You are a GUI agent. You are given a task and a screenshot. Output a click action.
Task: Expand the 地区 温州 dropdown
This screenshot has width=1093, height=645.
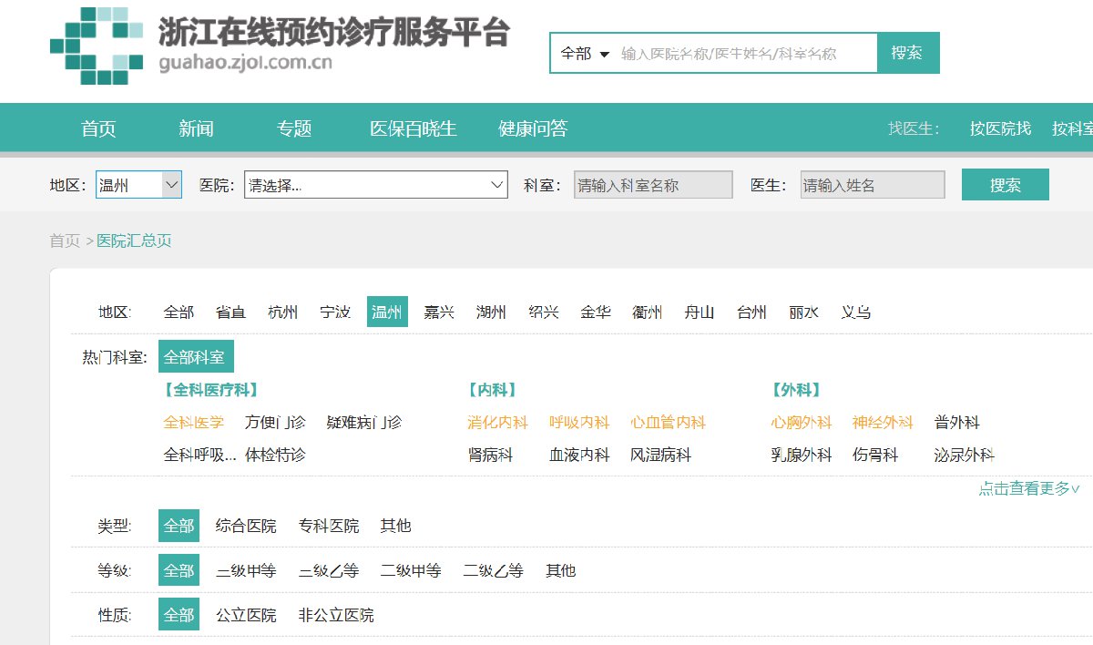pyautogui.click(x=138, y=185)
